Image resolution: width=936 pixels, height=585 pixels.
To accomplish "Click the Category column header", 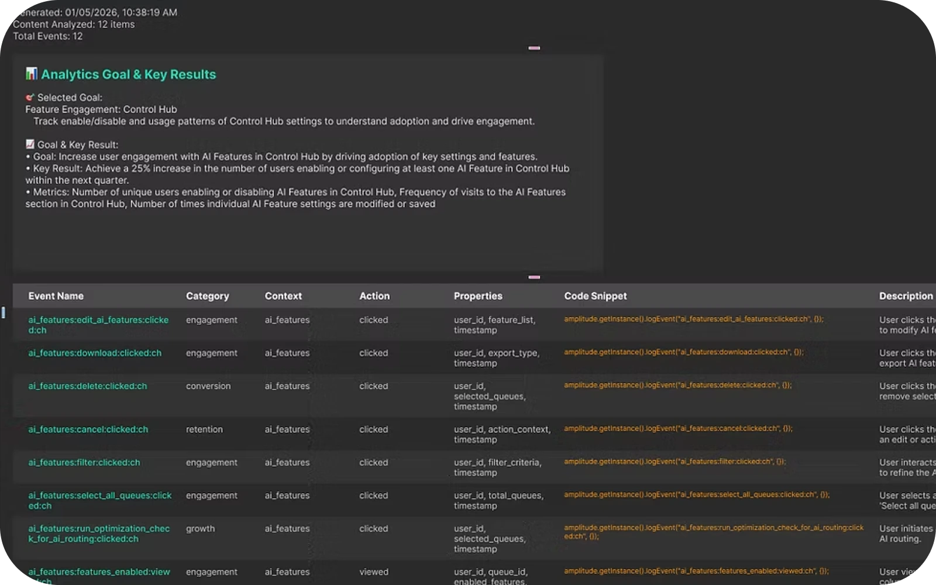I will (208, 296).
